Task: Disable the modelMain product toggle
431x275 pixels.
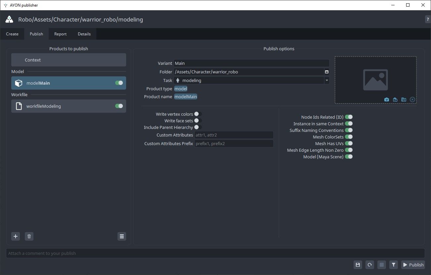Action: tap(119, 83)
